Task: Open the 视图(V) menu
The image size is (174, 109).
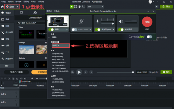Action: [x=26, y=2]
